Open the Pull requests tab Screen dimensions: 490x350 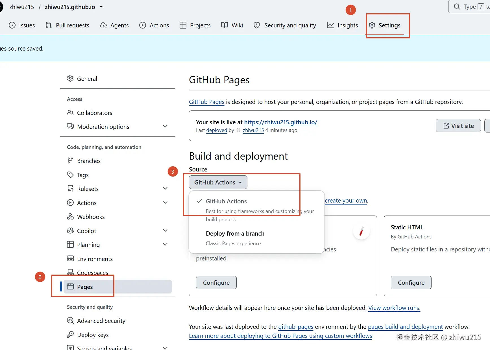(67, 25)
